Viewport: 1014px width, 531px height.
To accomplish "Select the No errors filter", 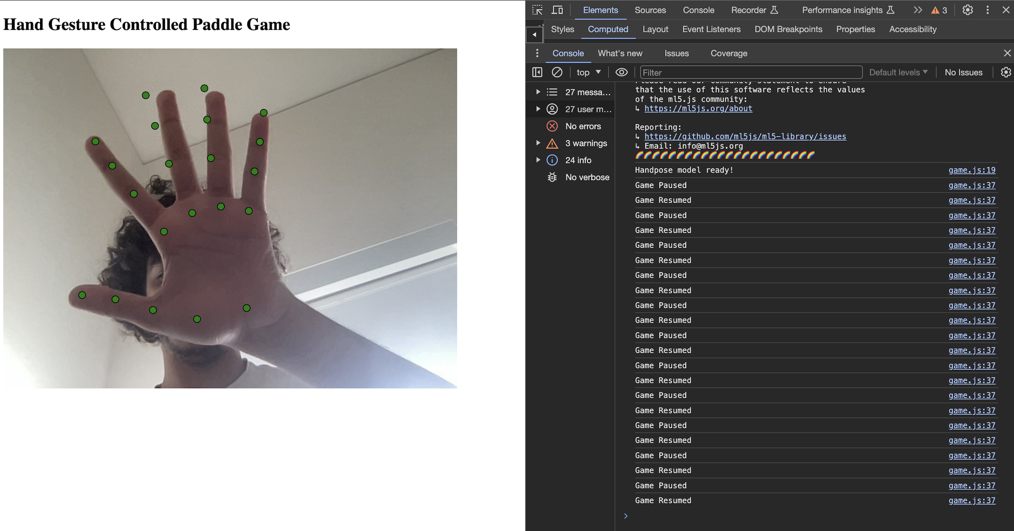I will pos(584,126).
